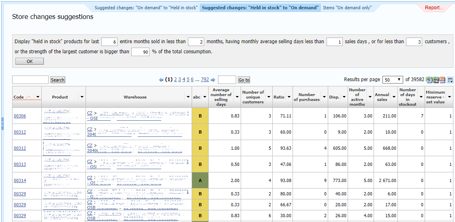This screenshot has width=455, height=222.
Task: Open the Product column filter dropdown
Action: point(82,97)
